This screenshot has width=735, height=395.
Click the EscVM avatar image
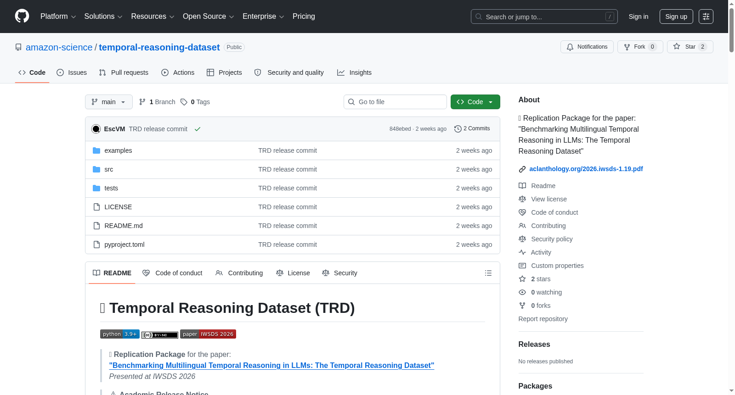(96, 129)
